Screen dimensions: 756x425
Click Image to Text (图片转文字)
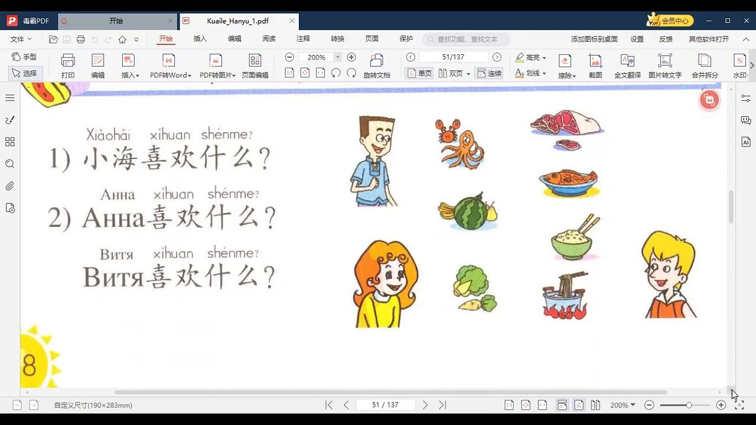pyautogui.click(x=665, y=66)
